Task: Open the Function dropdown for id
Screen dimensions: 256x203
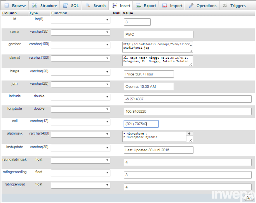Action: (80, 20)
